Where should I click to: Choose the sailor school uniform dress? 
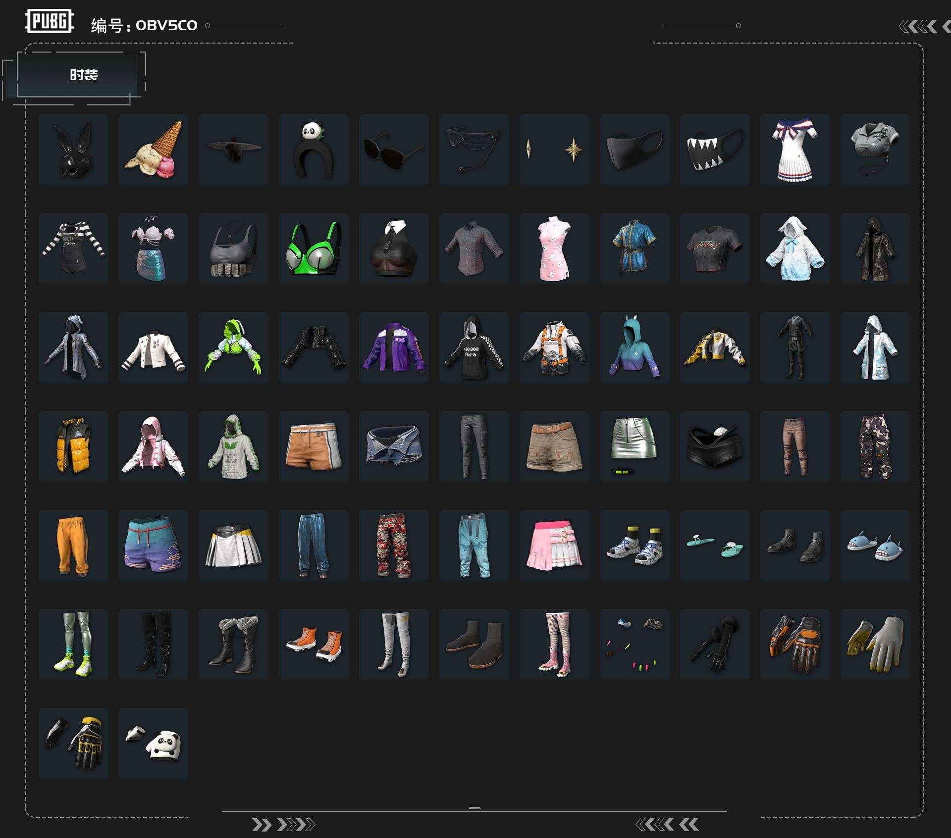795,149
